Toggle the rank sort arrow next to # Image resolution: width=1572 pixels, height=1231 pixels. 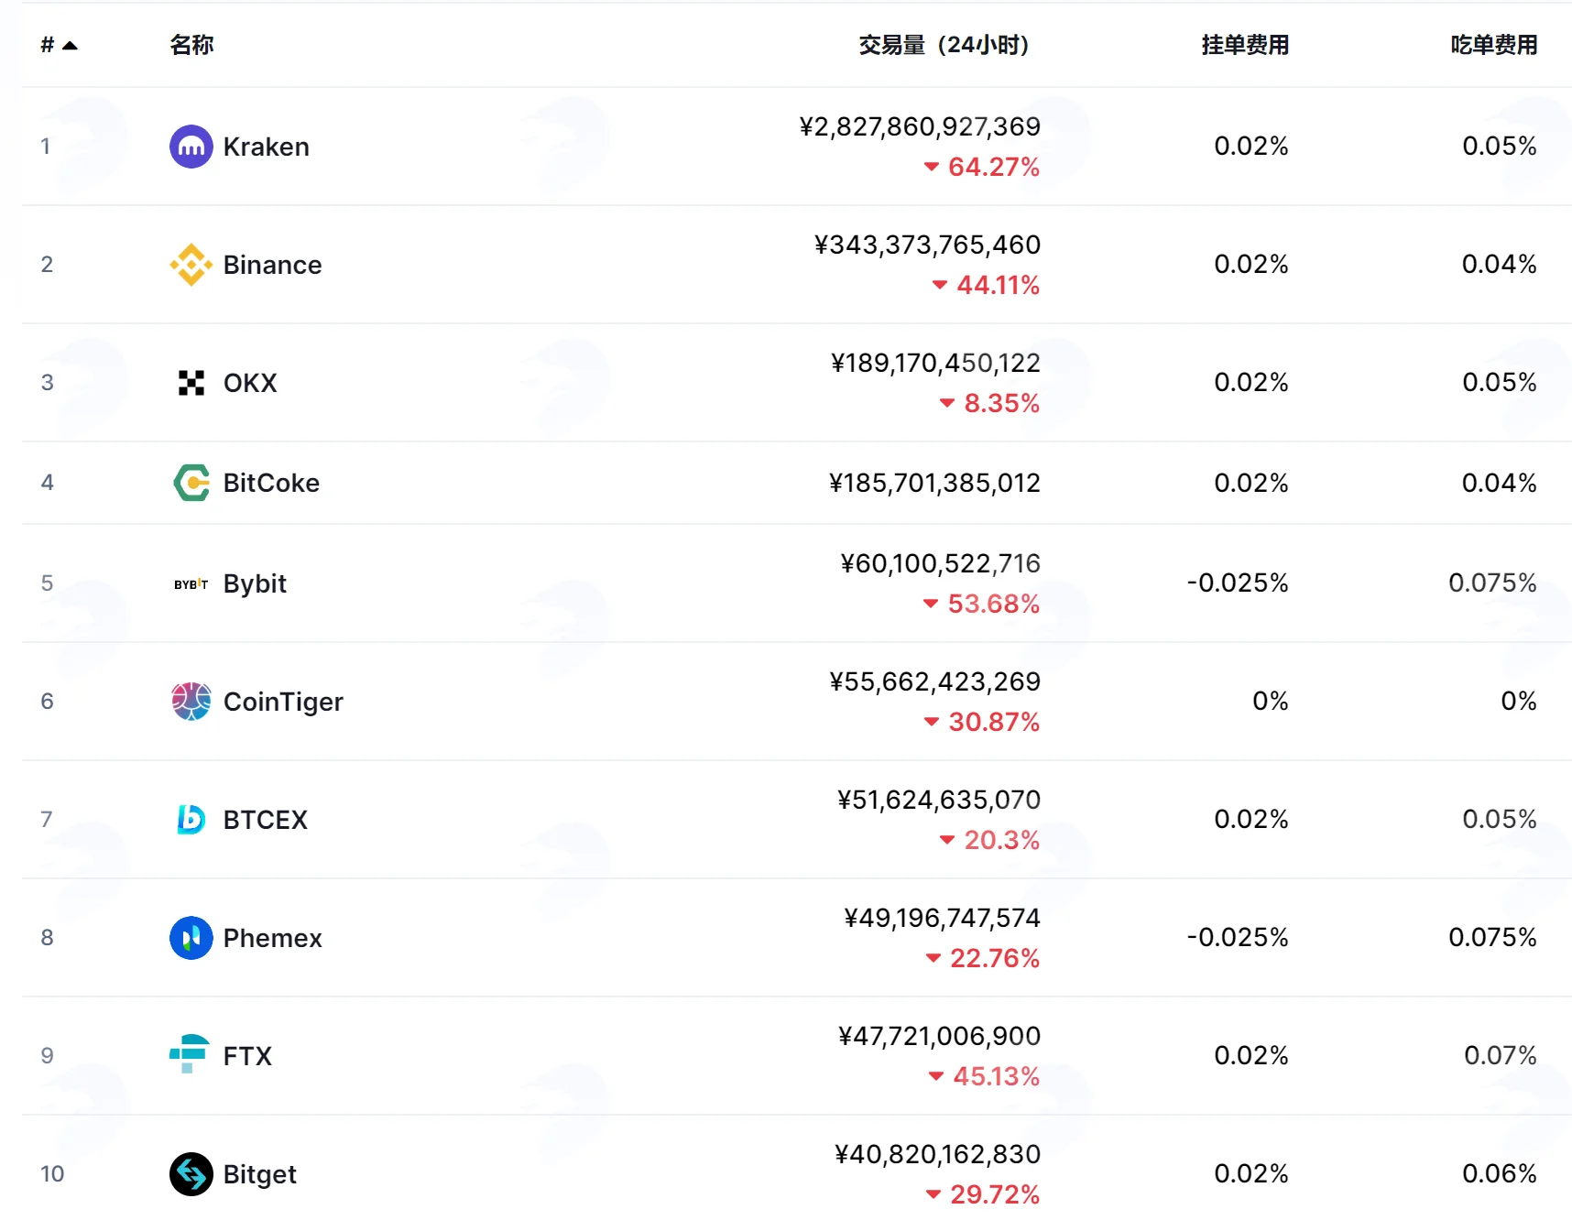coord(70,45)
